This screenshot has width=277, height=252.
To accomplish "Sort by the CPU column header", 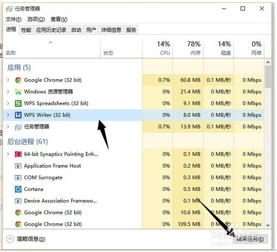I will (x=157, y=48).
